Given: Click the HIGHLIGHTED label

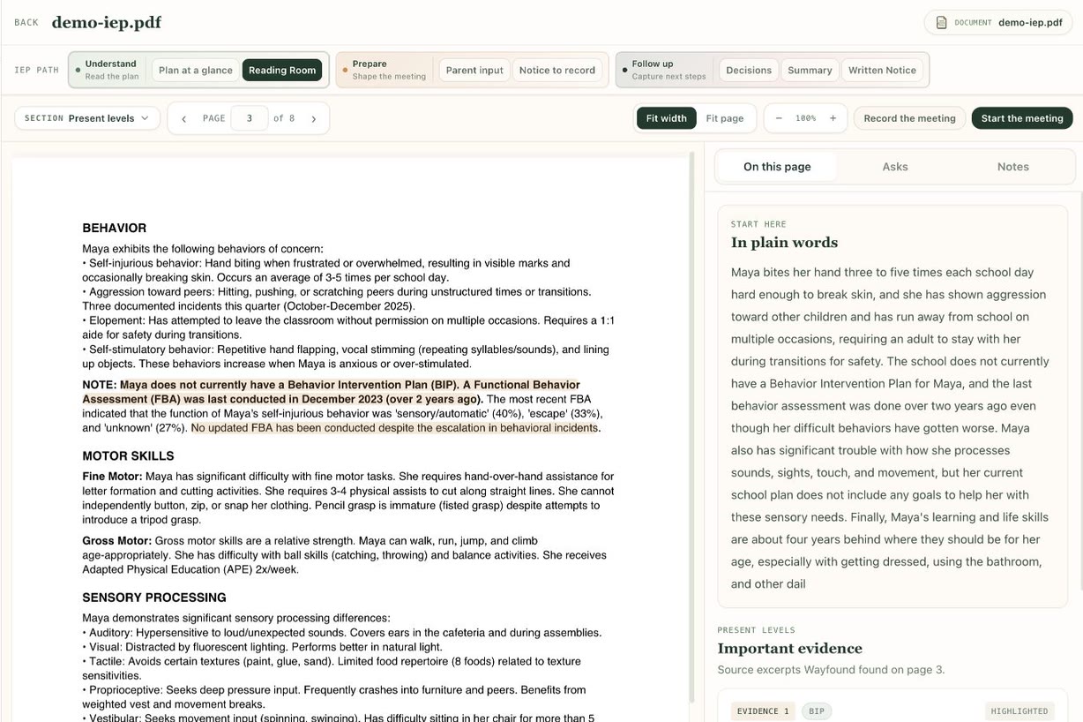Looking at the screenshot, I should point(1020,711).
